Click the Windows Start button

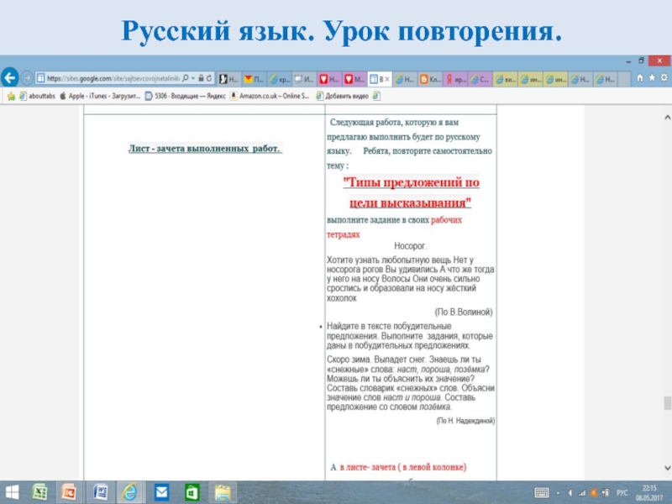point(12,491)
